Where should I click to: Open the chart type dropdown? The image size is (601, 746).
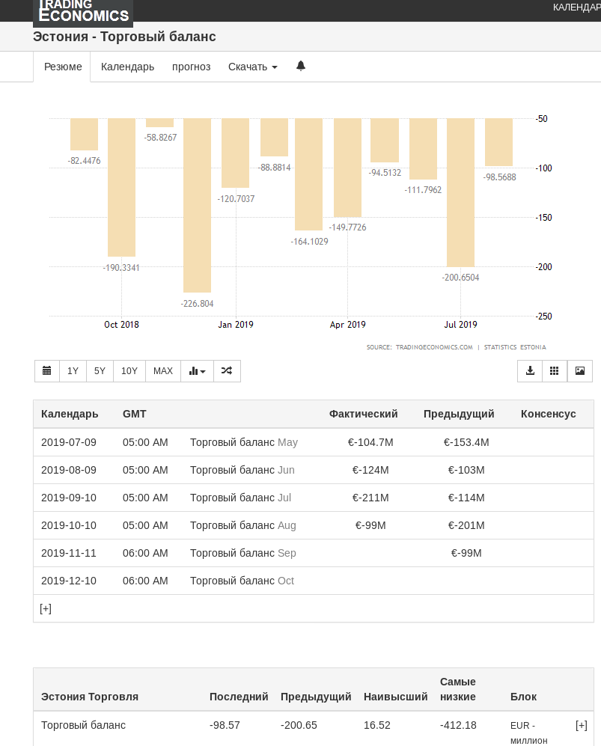pyautogui.click(x=197, y=371)
